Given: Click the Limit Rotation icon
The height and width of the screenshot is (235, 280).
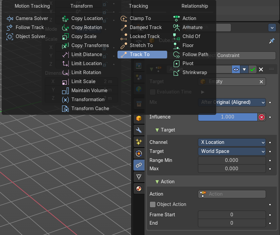Looking at the screenshot, I should [65, 73].
